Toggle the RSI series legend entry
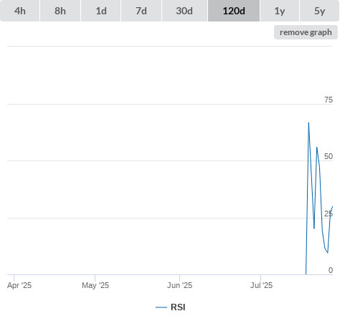The width and height of the screenshot is (340, 326). (171, 307)
